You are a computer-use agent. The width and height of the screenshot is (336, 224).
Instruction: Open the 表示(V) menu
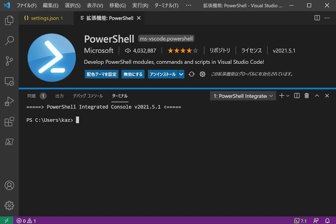coord(95,5)
